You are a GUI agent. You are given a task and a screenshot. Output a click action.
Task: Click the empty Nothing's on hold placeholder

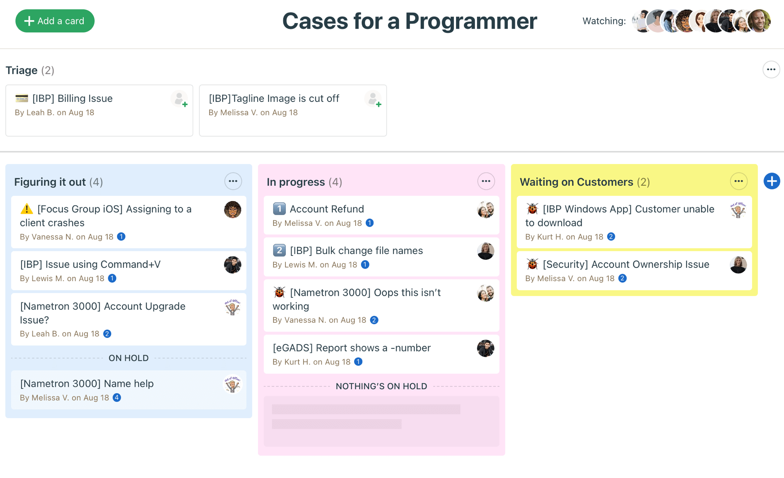click(x=381, y=421)
